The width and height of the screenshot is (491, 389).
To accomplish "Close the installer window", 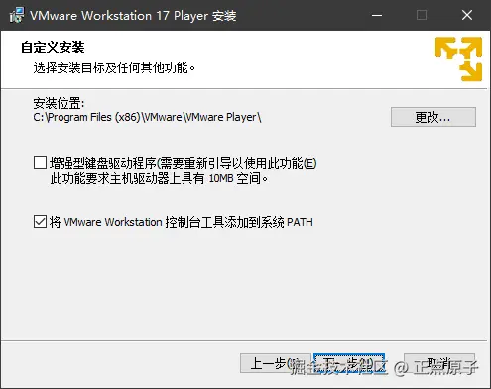I will pos(467,15).
